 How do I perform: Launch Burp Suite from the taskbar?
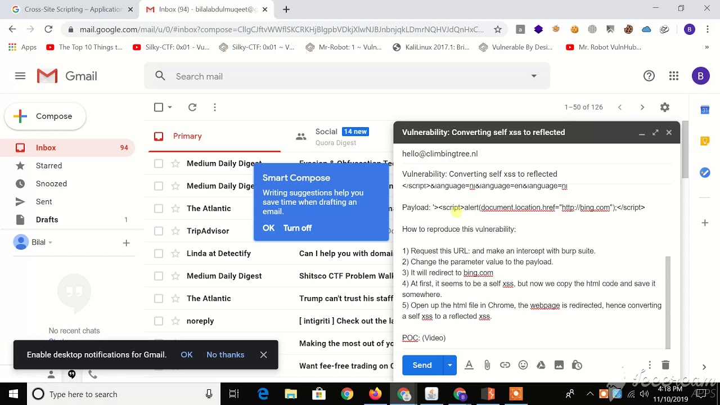pos(488,394)
